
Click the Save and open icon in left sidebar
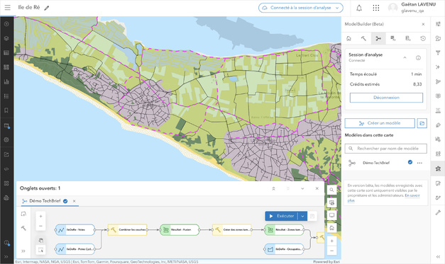click(x=6, y=126)
